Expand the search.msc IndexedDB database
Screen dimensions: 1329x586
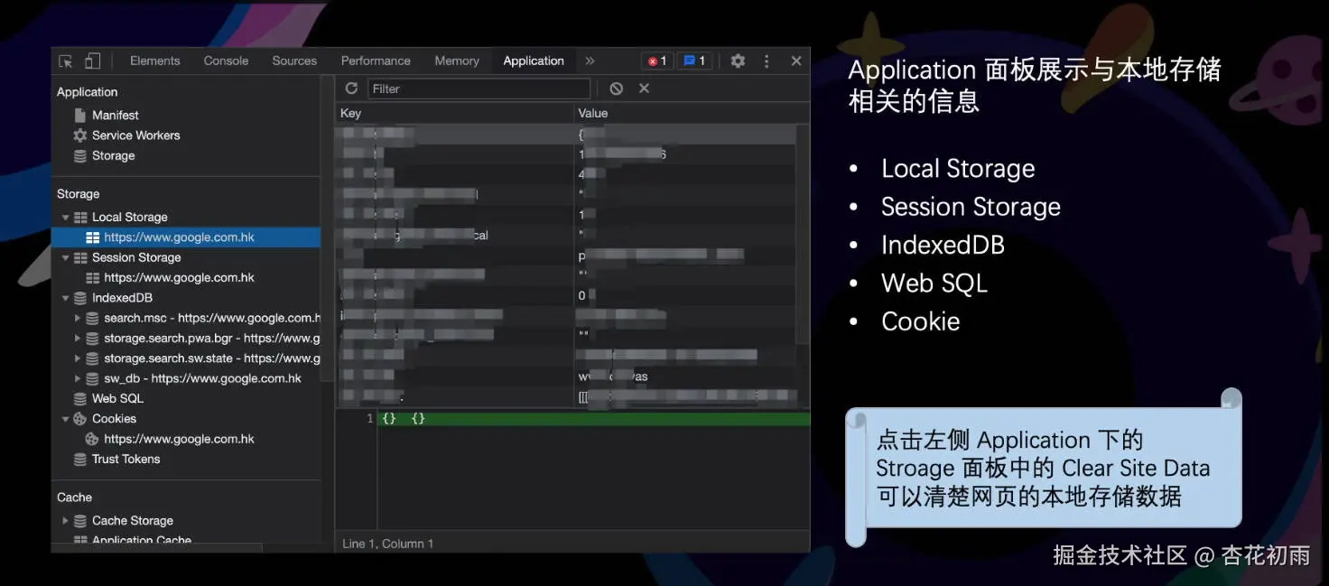coord(78,318)
